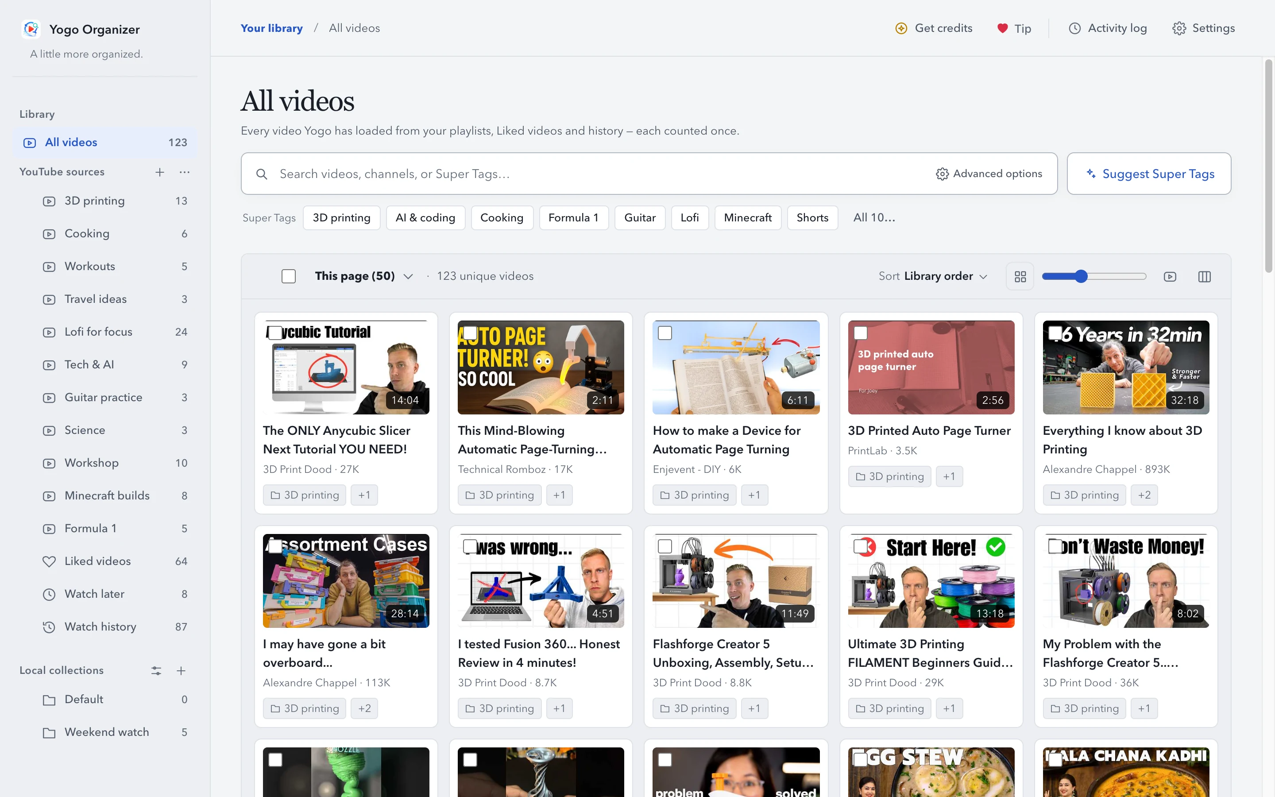This screenshot has height=797, width=1275.
Task: Check the How to make a Device video
Action: click(x=665, y=333)
